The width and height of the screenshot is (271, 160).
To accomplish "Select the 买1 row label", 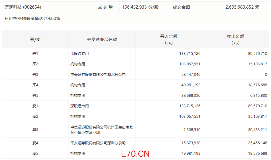I will point(35,54).
